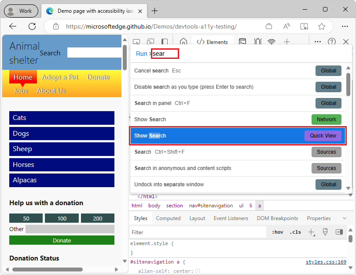Click the Other donation amount input field
This screenshot has height=275, width=356.
(x=70, y=229)
